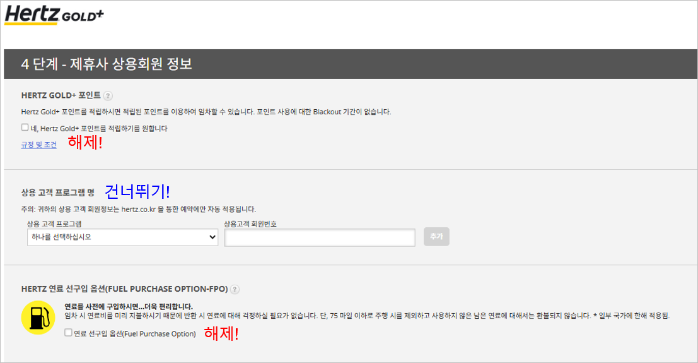This screenshot has width=698, height=363.
Task: Click the 상용 고객 프로그램 명 heading
Action: [x=58, y=193]
